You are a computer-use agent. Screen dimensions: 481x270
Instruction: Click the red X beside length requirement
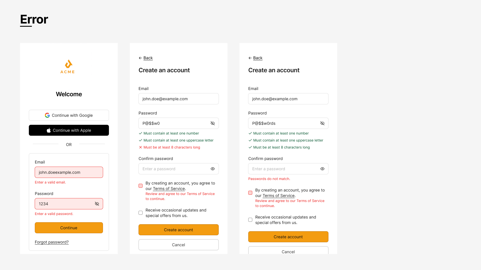click(140, 147)
